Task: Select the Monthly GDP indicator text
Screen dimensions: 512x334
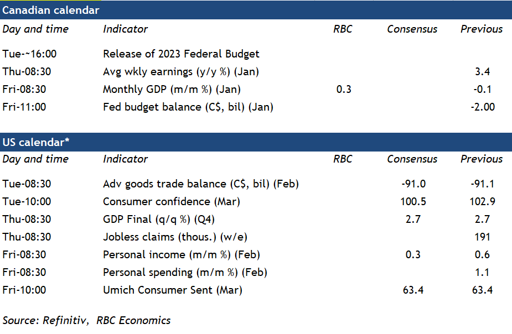Action: coord(172,90)
